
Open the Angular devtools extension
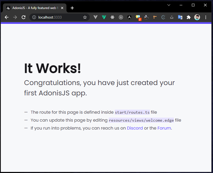coord(129,17)
